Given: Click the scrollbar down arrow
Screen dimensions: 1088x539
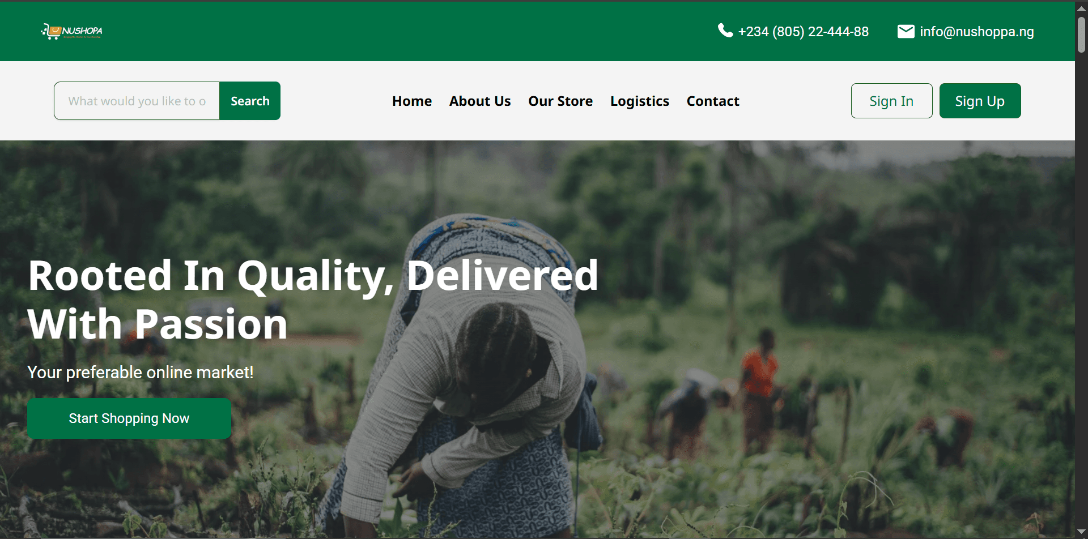Looking at the screenshot, I should tap(1081, 532).
